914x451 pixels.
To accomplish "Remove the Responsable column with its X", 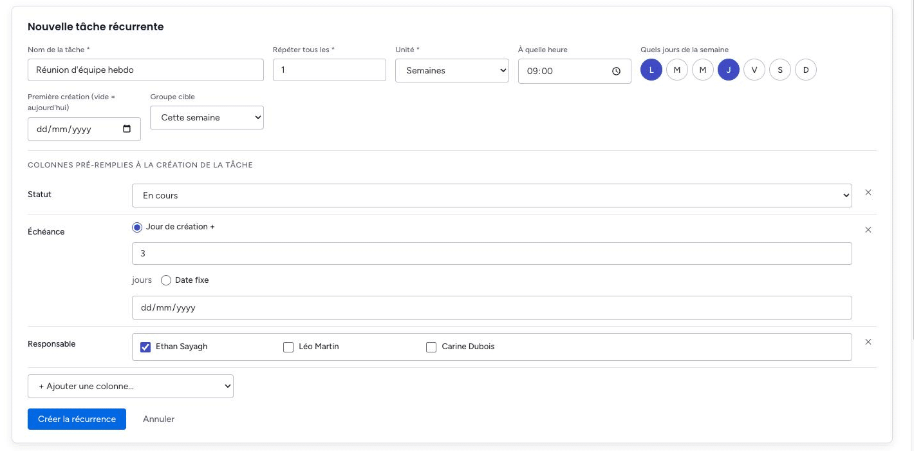I will 868,342.
